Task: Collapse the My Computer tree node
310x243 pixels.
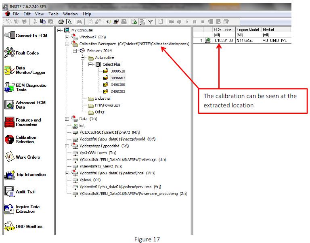Action: pyautogui.click(x=59, y=30)
